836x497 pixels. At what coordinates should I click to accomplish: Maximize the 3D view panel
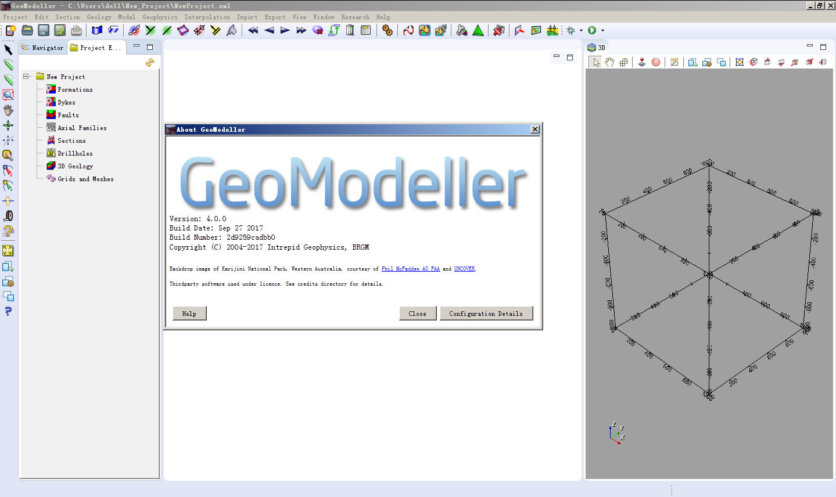coord(823,46)
